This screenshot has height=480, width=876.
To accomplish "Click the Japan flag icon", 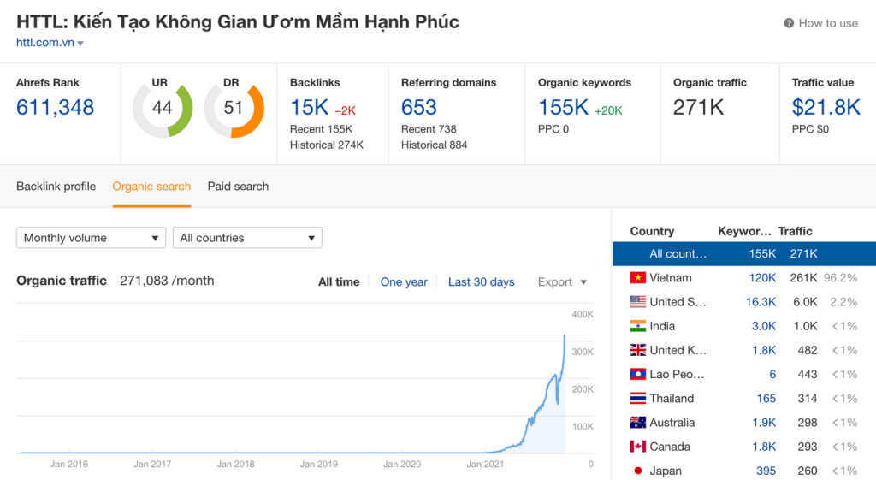I will (637, 471).
